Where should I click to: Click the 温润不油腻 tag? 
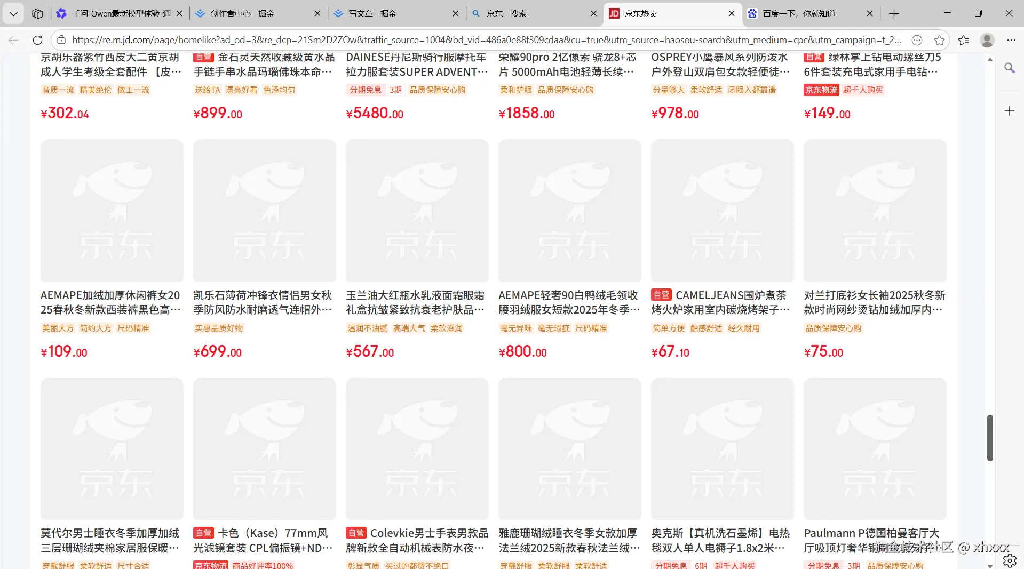(x=367, y=328)
